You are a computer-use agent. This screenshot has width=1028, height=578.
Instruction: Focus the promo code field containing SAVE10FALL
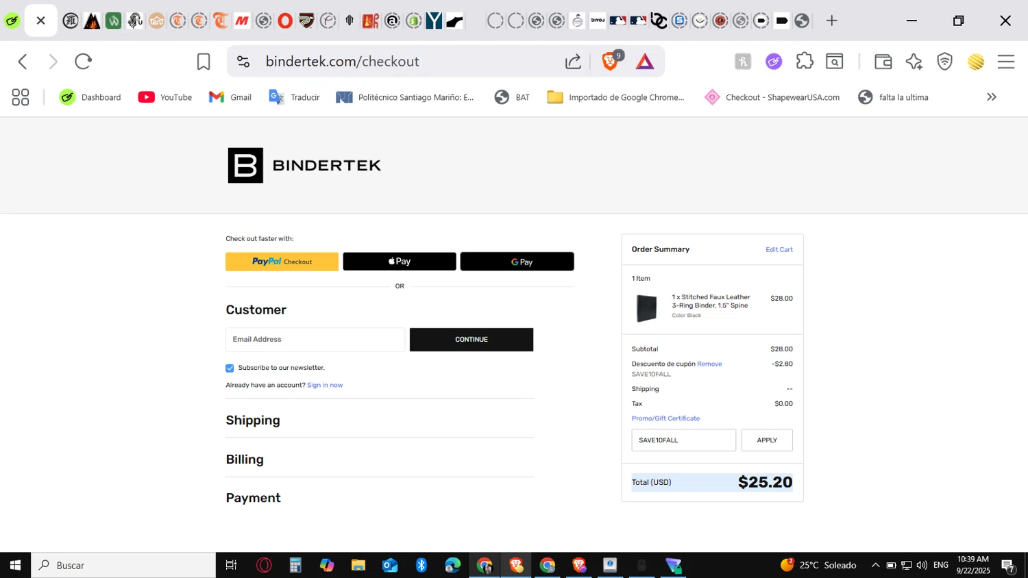pyautogui.click(x=683, y=440)
